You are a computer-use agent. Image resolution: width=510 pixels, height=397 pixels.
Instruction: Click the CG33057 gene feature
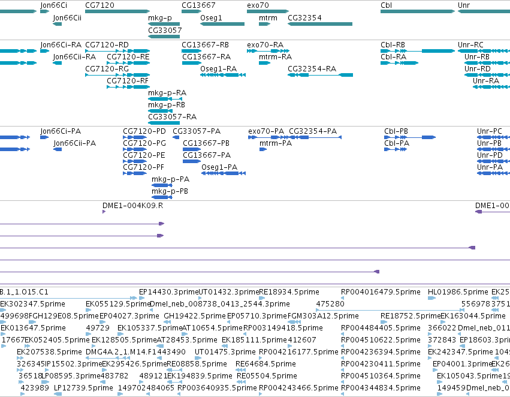(x=164, y=37)
